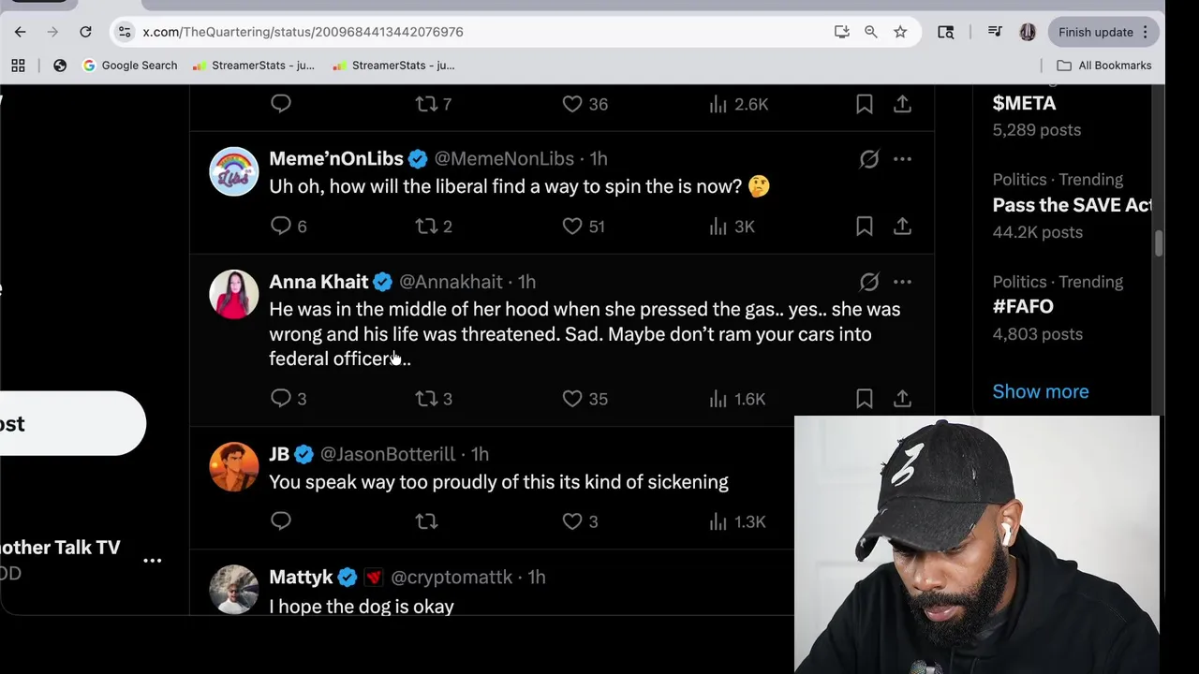This screenshot has width=1199, height=674.
Task: Bookmark the Meme'nOnLibs reply
Action: tap(865, 227)
